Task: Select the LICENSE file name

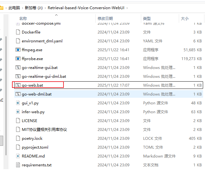Action: [29, 121]
